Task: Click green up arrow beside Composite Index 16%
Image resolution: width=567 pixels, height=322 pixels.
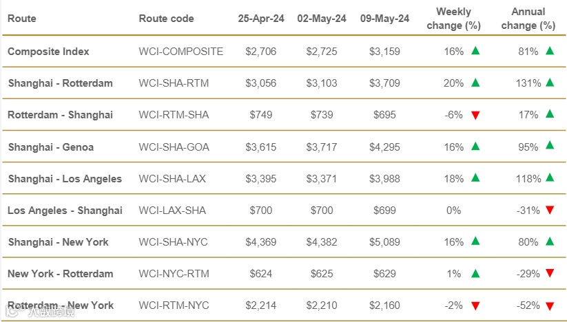Action: 475,51
